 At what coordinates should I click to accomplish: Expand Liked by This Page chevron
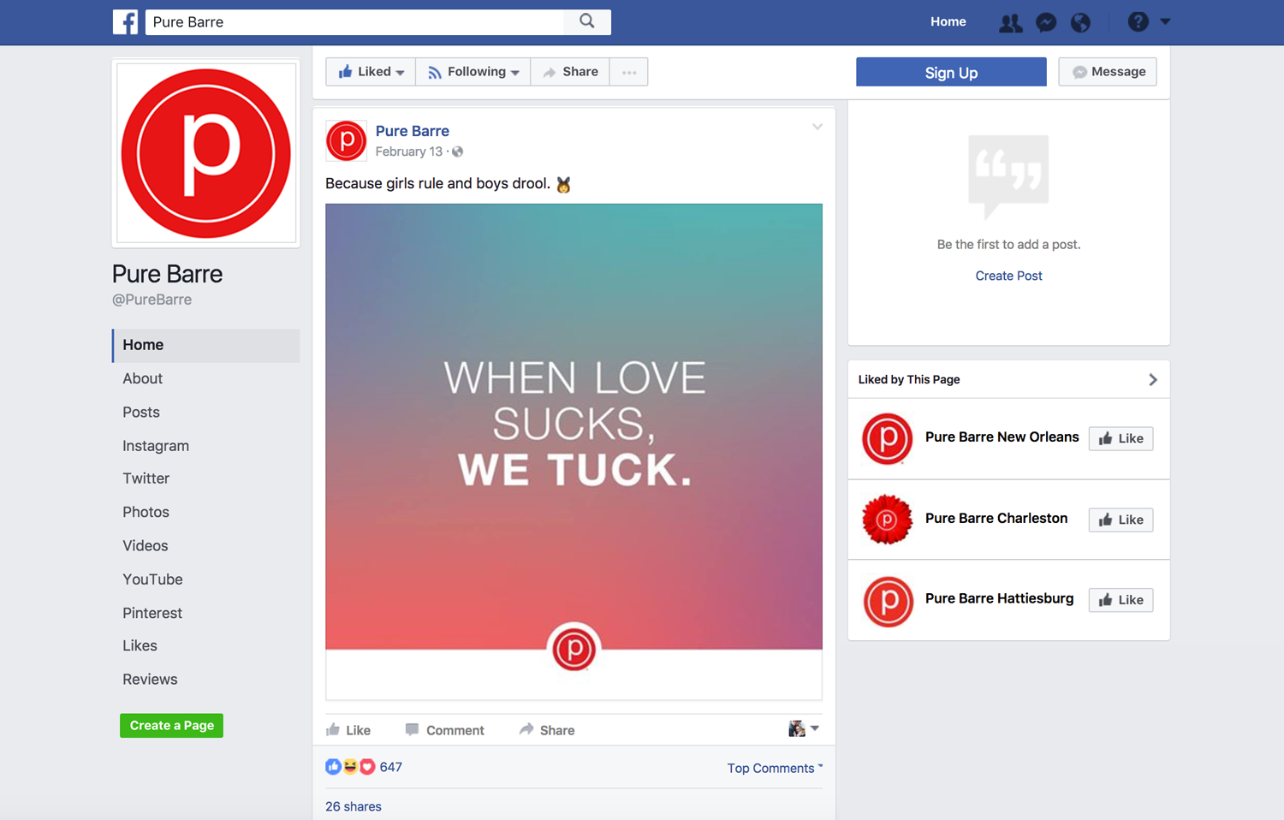(x=1153, y=379)
